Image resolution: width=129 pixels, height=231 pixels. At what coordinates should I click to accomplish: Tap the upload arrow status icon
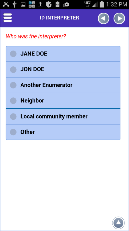coord(40,5)
